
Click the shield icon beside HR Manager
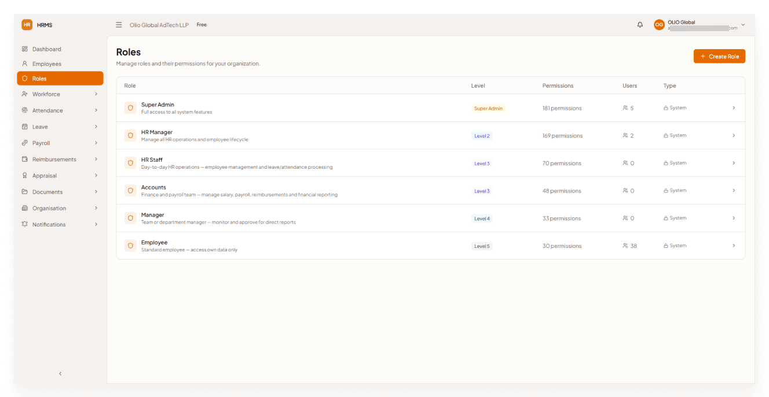130,136
